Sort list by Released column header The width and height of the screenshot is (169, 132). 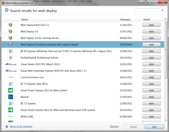coord(125,20)
